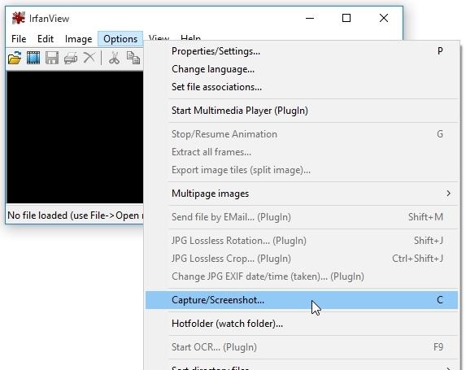466x370 pixels.
Task: Maximize the IrfanView window
Action: [x=346, y=18]
